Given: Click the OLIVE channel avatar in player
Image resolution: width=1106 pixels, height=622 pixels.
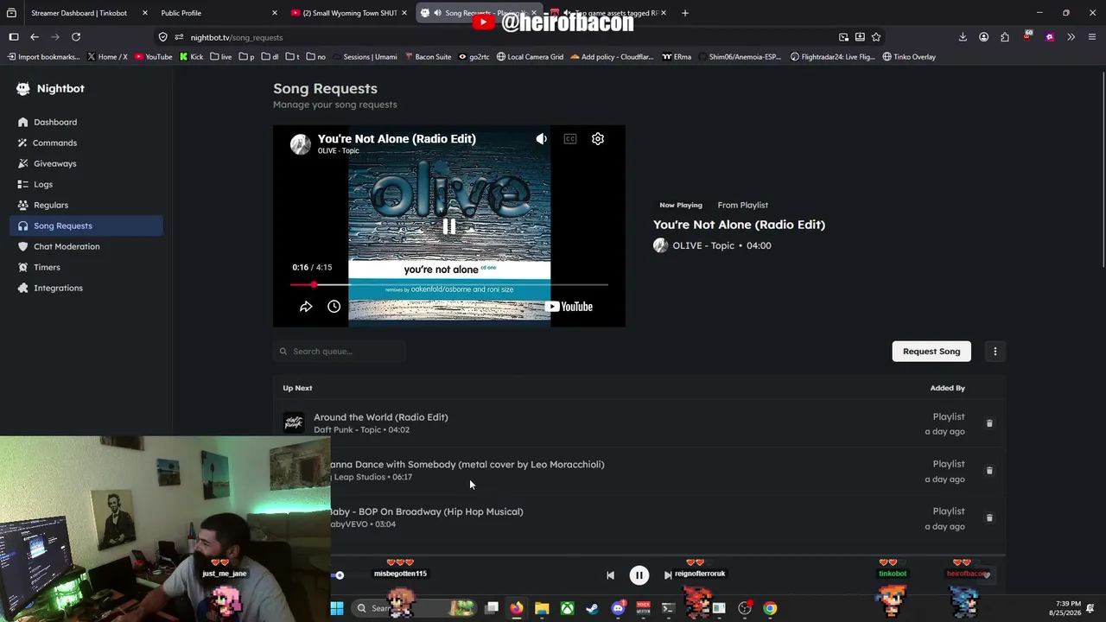Looking at the screenshot, I should (x=301, y=143).
